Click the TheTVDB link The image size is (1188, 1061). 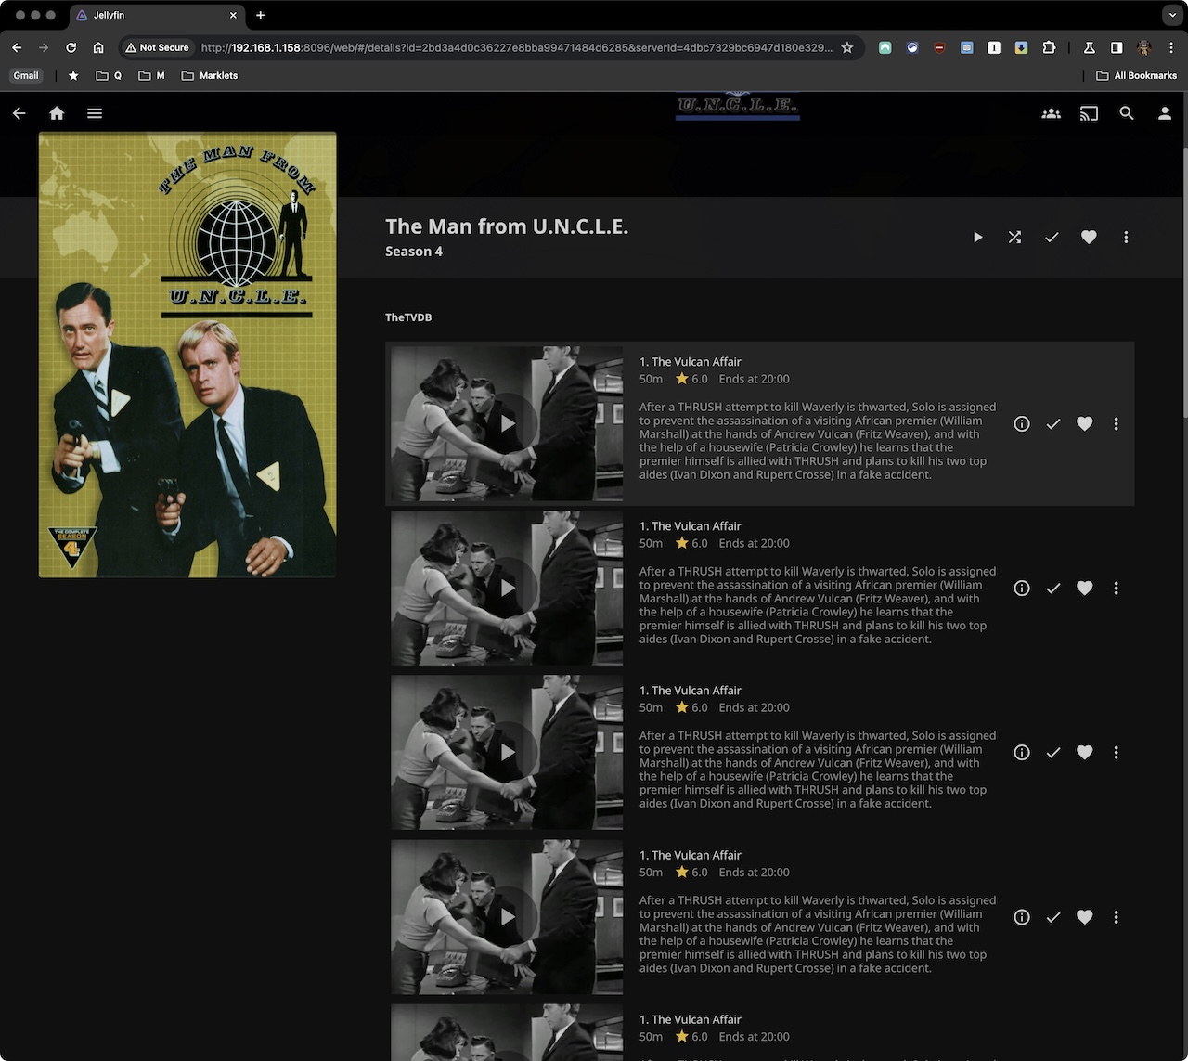[408, 317]
